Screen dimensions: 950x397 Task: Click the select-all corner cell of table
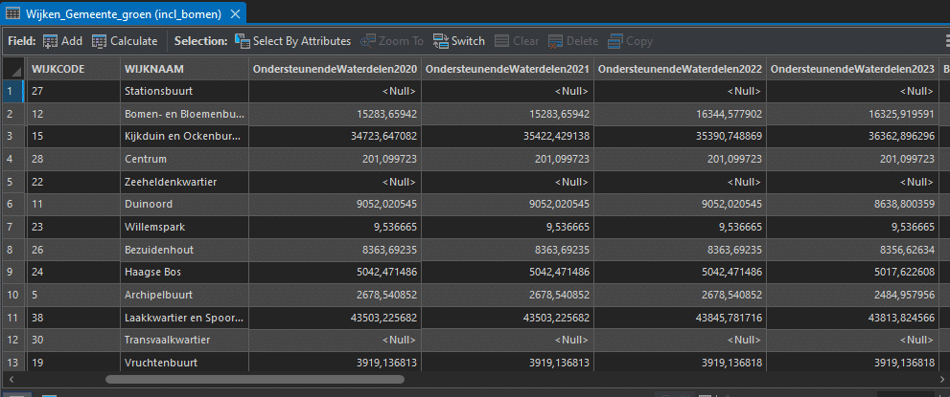(12, 69)
